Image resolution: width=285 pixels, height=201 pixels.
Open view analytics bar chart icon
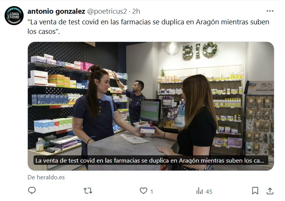pyautogui.click(x=199, y=191)
